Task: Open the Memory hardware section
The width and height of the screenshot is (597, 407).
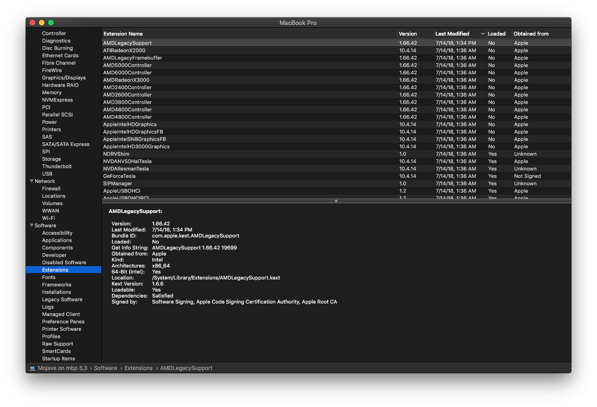Action: pyautogui.click(x=52, y=92)
